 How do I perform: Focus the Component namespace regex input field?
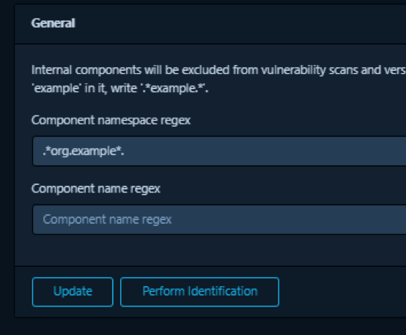(x=219, y=151)
